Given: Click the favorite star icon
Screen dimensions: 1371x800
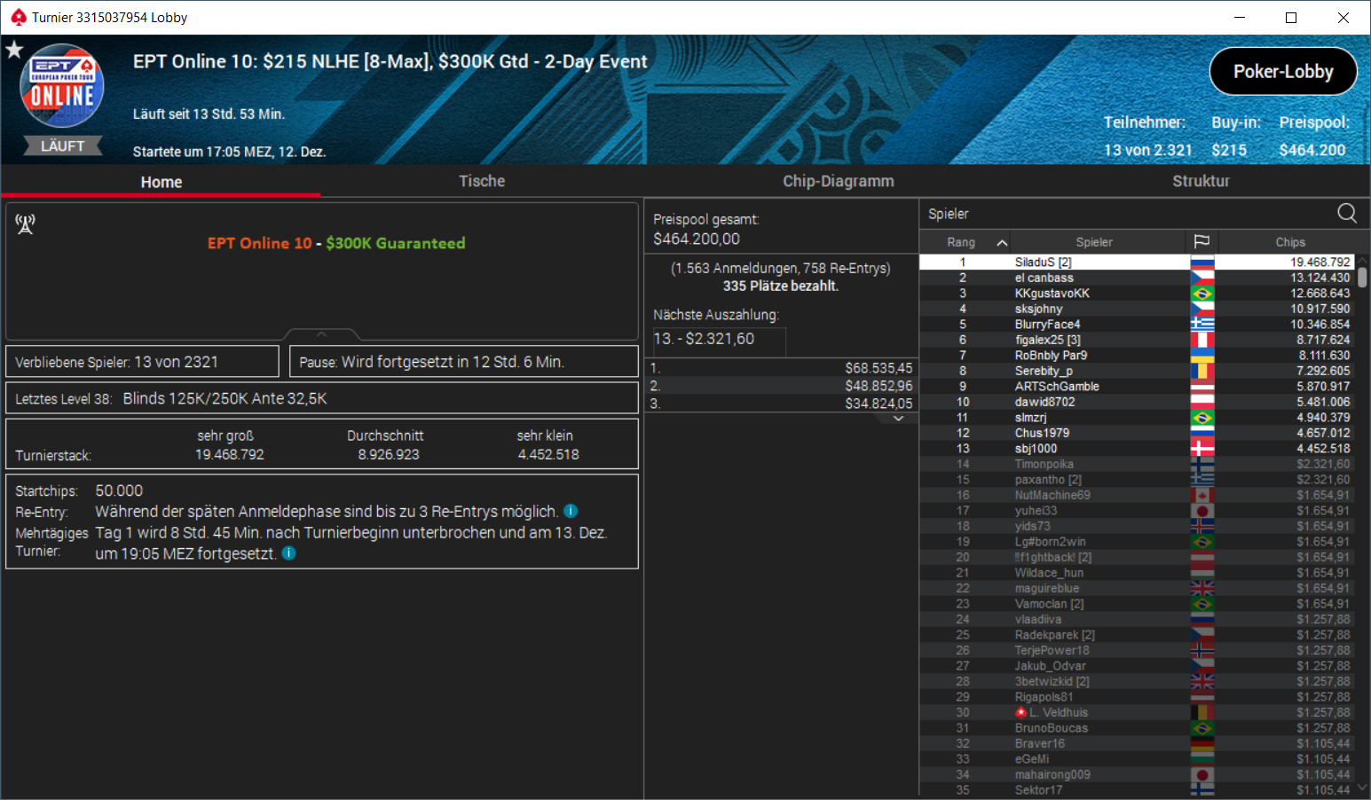Looking at the screenshot, I should click(x=14, y=50).
